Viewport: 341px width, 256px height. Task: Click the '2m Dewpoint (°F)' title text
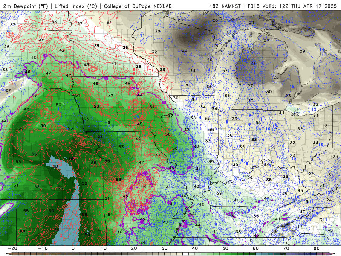26,6
